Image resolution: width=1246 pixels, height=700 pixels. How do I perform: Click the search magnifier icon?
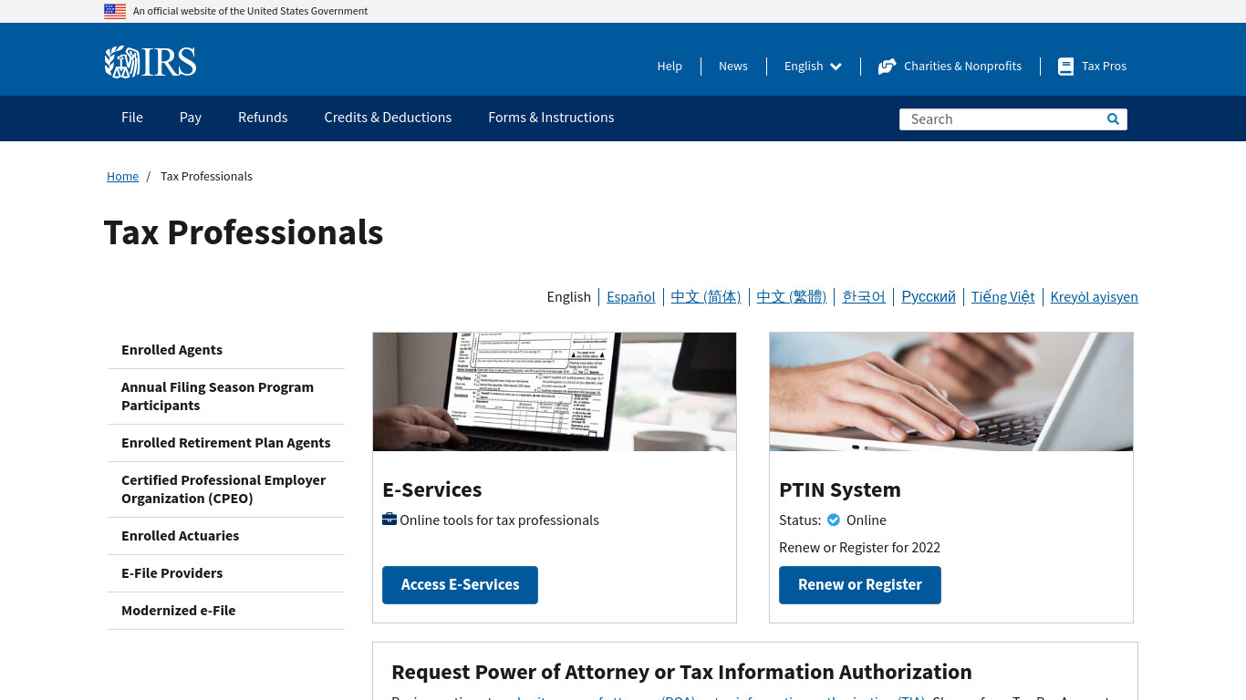pos(1113,118)
